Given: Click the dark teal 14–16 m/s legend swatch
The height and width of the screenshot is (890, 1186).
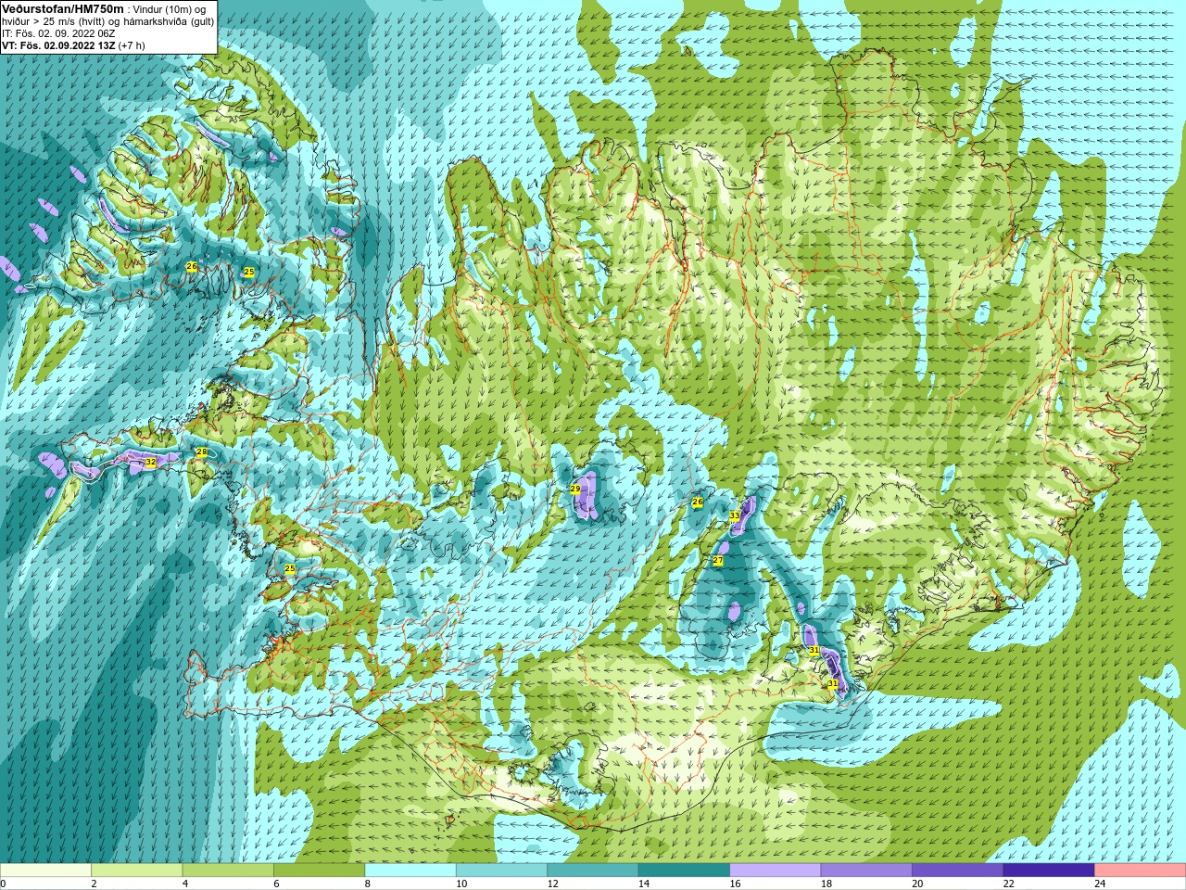Looking at the screenshot, I should coord(684,871).
